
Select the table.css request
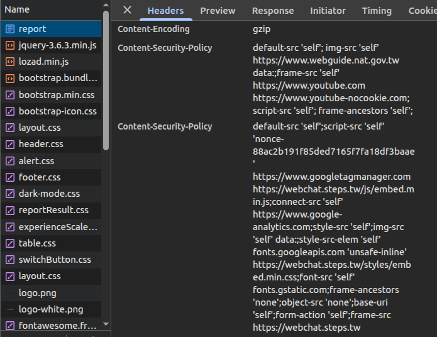(x=52, y=243)
